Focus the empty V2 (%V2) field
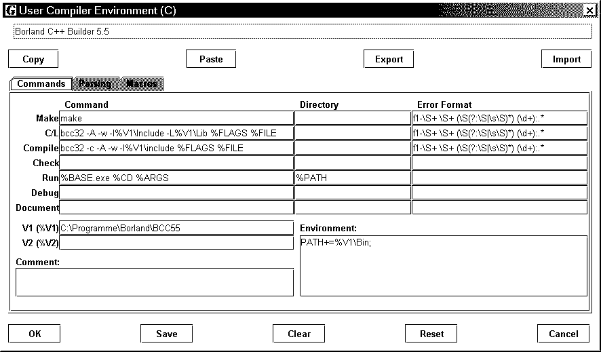 (x=176, y=243)
